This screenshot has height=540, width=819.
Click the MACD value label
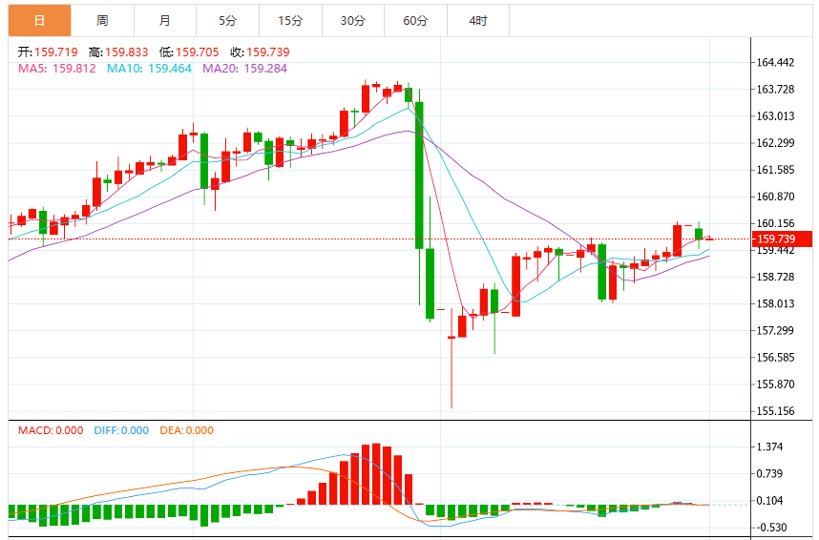(51, 430)
